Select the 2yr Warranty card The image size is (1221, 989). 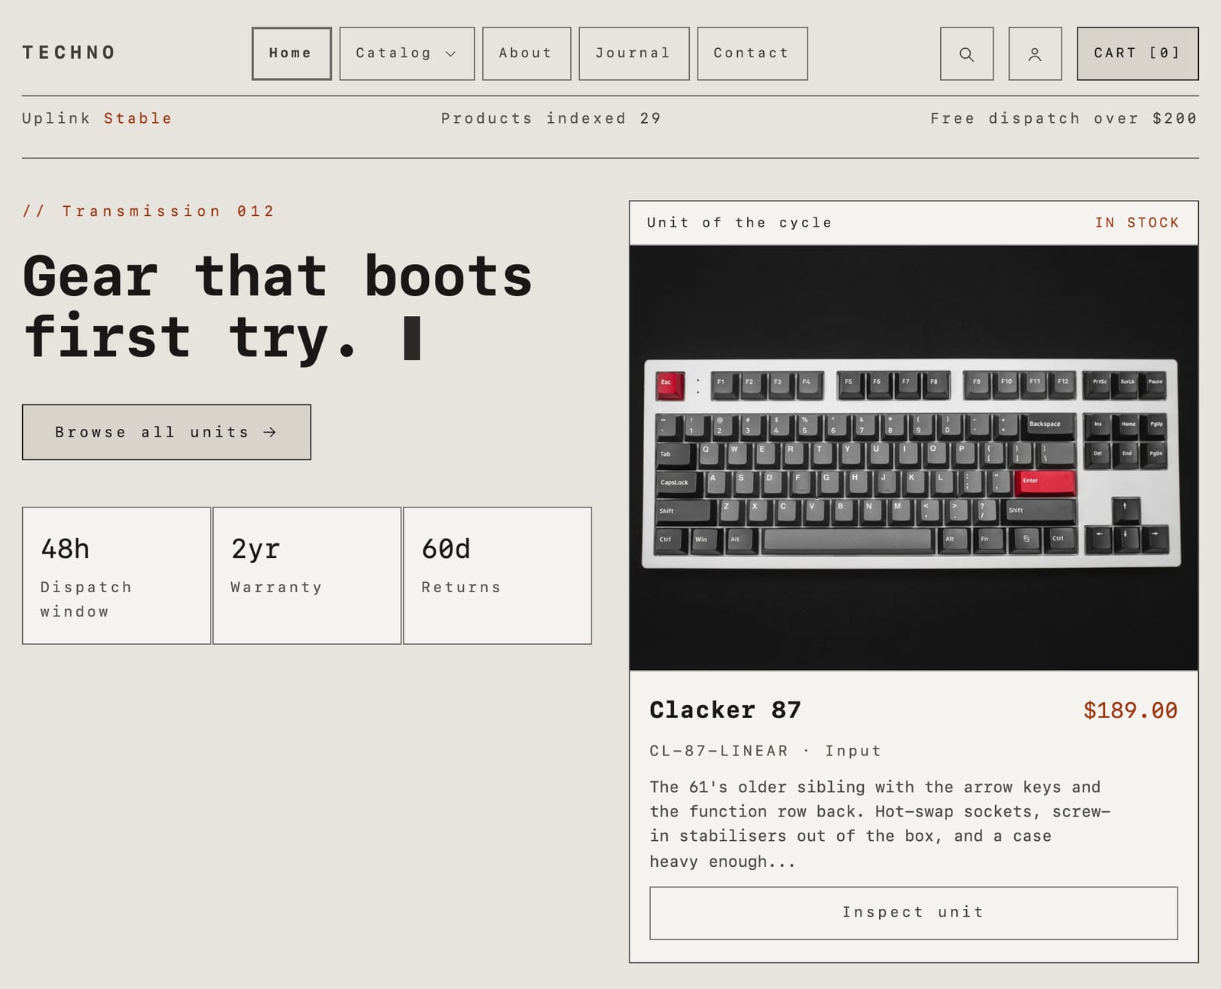pos(307,575)
